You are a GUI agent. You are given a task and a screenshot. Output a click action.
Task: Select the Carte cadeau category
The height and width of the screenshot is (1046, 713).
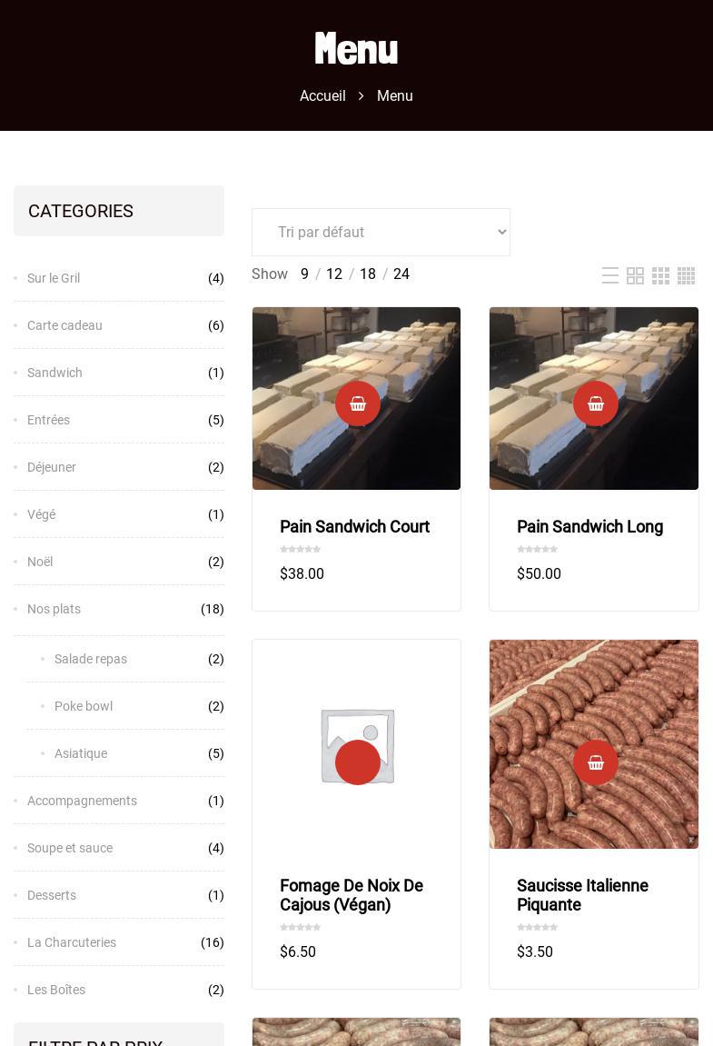(64, 325)
